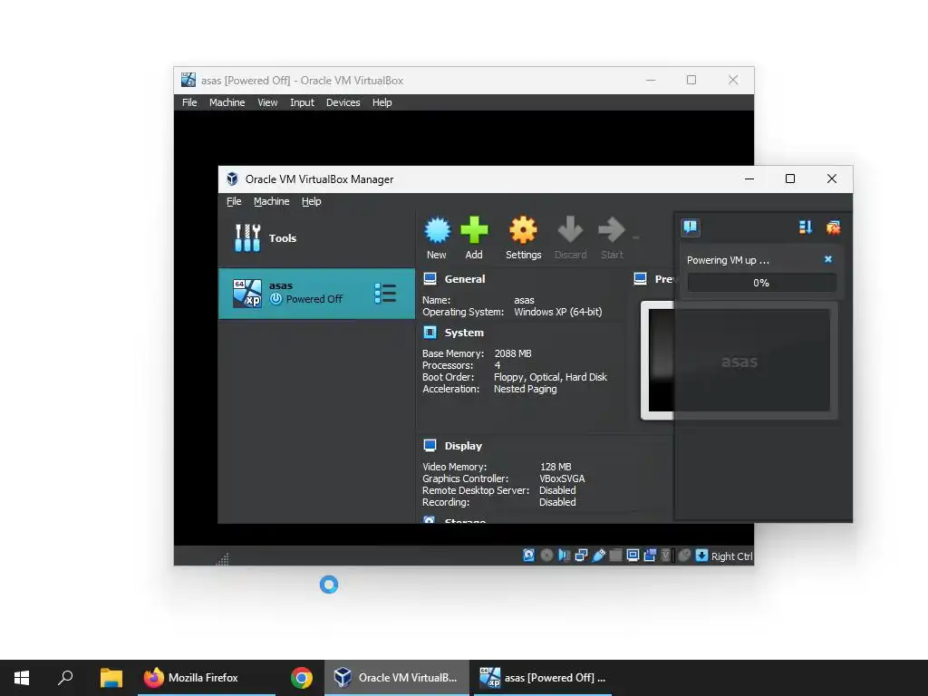Click optical disc icon in VM status bar
The width and height of the screenshot is (928, 696).
(546, 556)
